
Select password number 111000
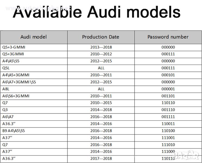click(168, 152)
